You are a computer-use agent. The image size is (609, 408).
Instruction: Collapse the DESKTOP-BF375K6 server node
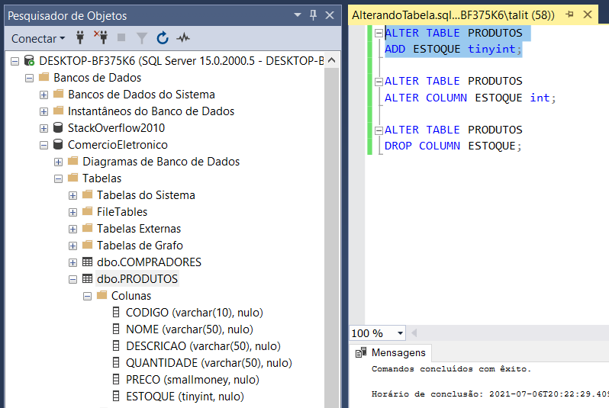[x=14, y=61]
